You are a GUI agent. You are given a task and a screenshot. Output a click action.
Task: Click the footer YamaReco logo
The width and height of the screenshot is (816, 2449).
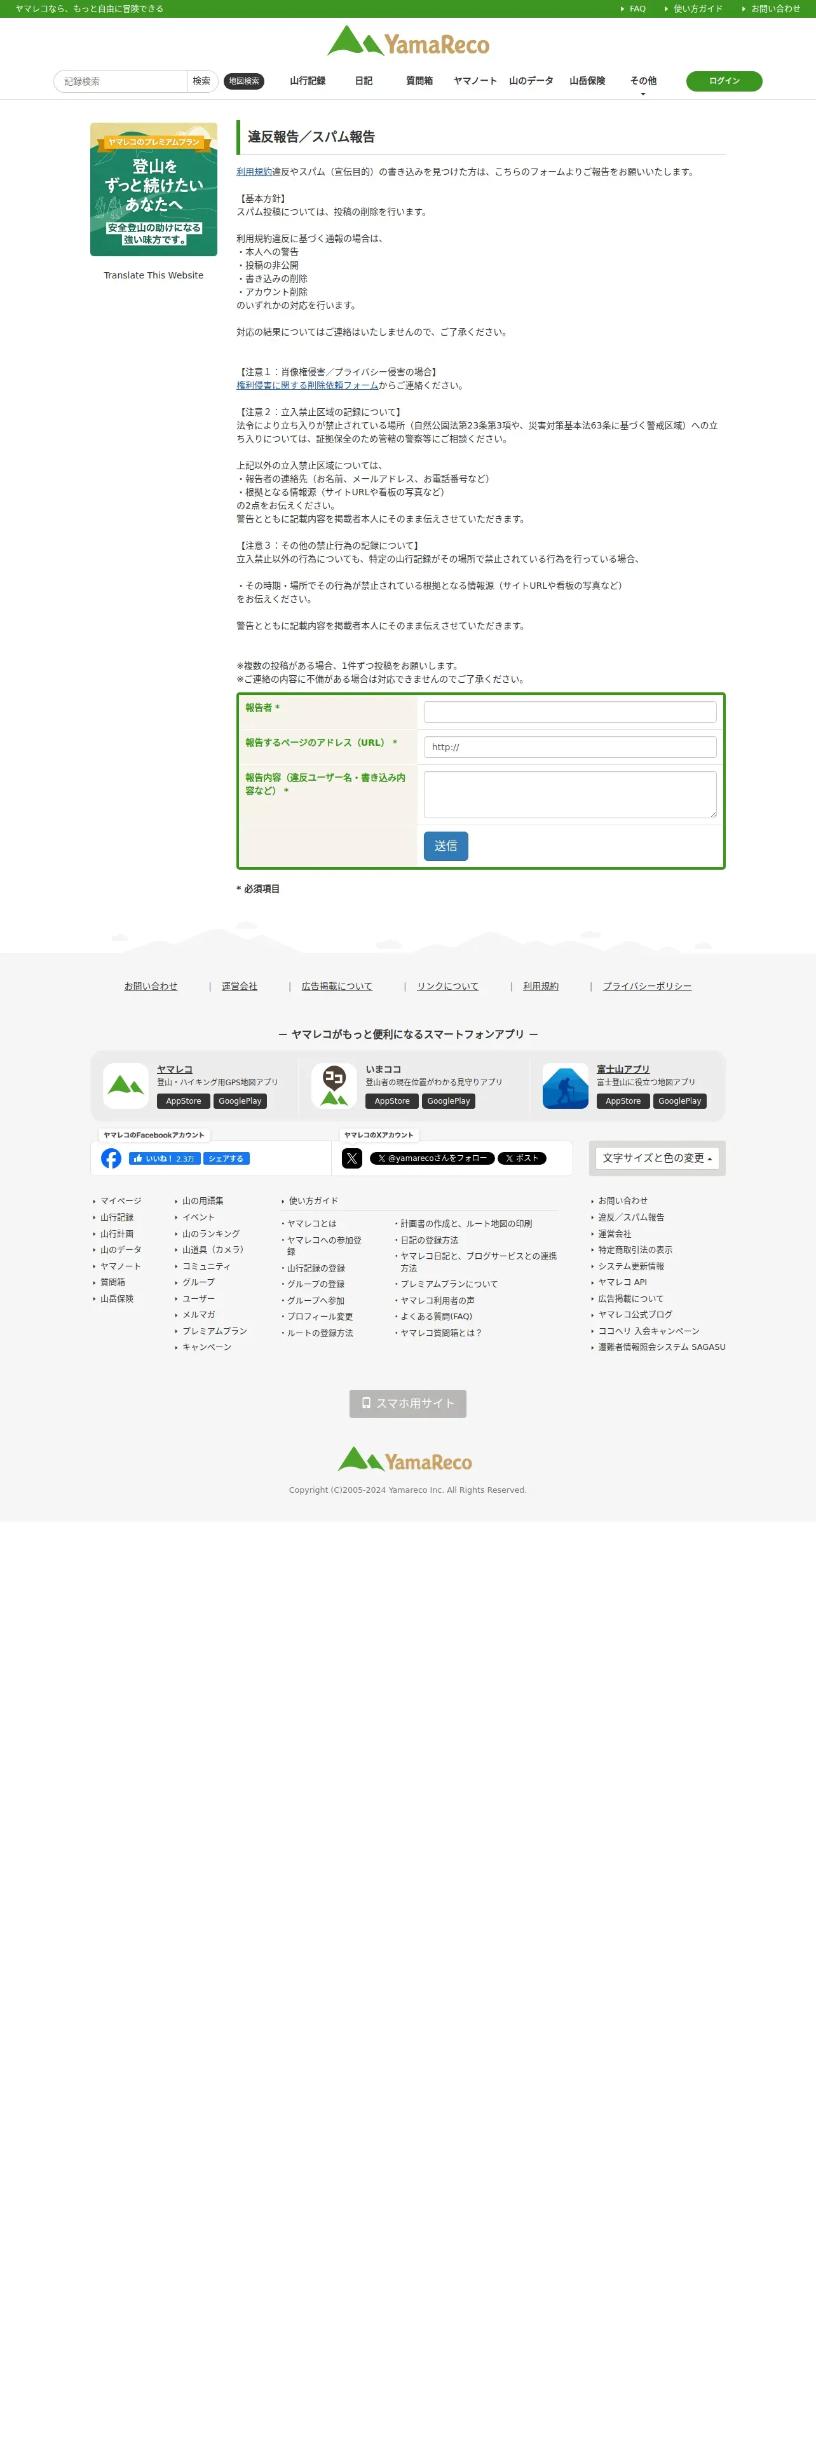[405, 1459]
